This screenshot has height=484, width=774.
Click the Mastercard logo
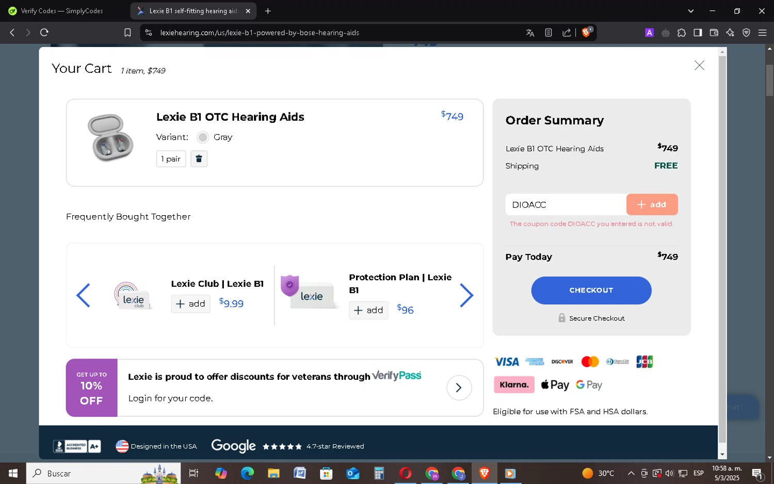590,362
